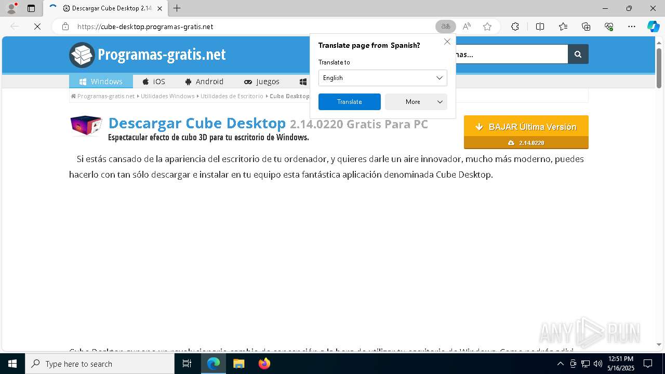The width and height of the screenshot is (665, 374).
Task: Toggle the translate icon in address bar
Action: coord(446,26)
